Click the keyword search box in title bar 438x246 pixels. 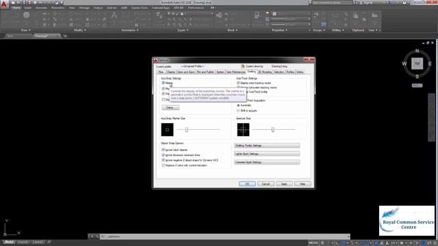[x=332, y=3]
